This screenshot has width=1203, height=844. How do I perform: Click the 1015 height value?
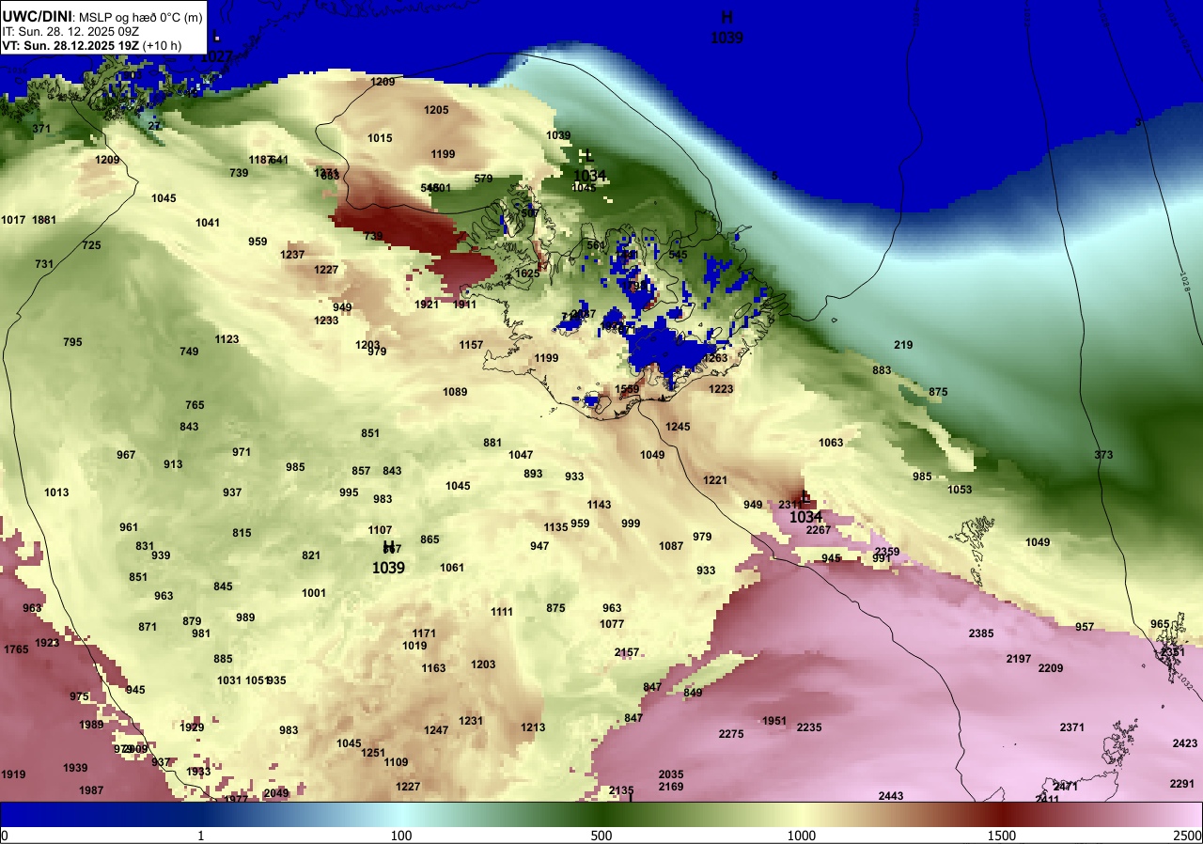coord(380,138)
